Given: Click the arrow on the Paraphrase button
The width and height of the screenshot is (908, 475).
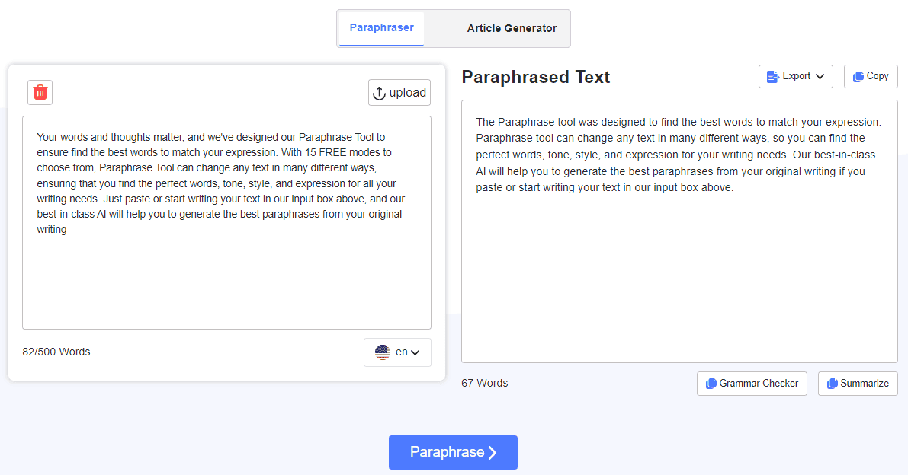Looking at the screenshot, I should pos(493,453).
